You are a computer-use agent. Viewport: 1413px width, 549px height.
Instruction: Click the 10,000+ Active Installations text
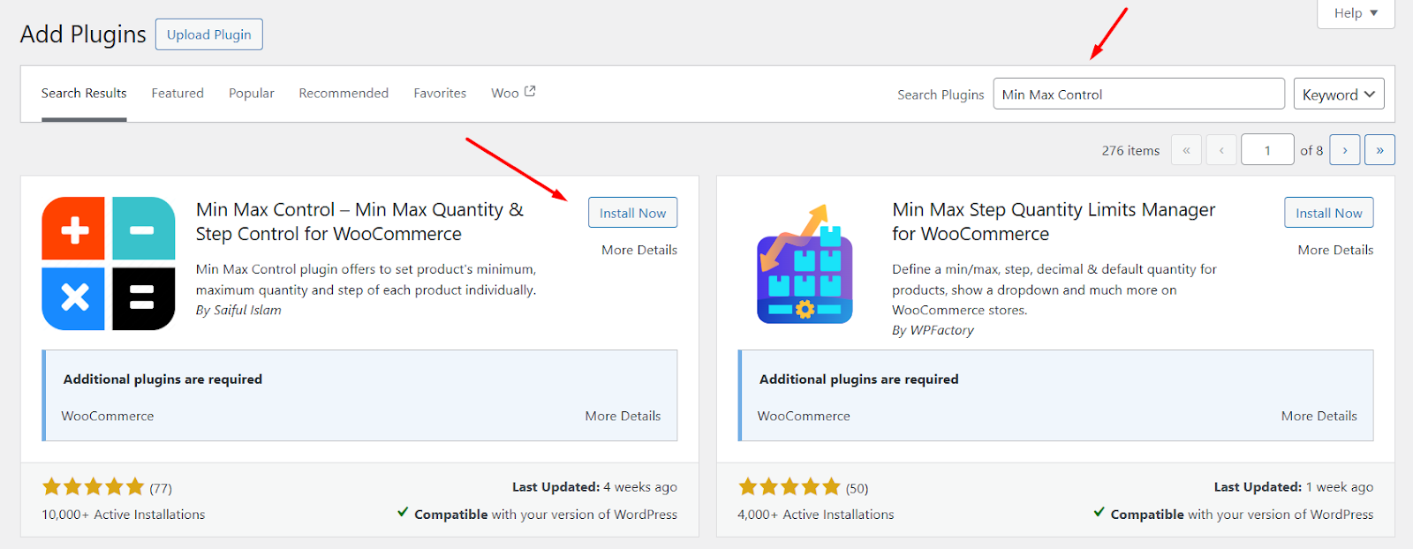point(124,515)
